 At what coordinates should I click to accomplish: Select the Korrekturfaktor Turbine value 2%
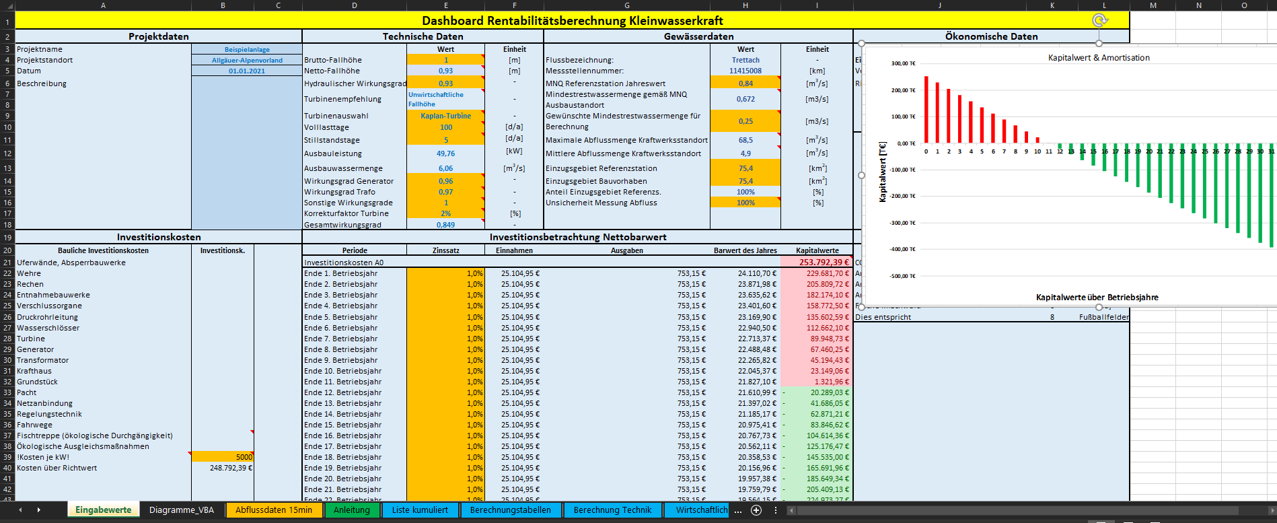pos(445,213)
